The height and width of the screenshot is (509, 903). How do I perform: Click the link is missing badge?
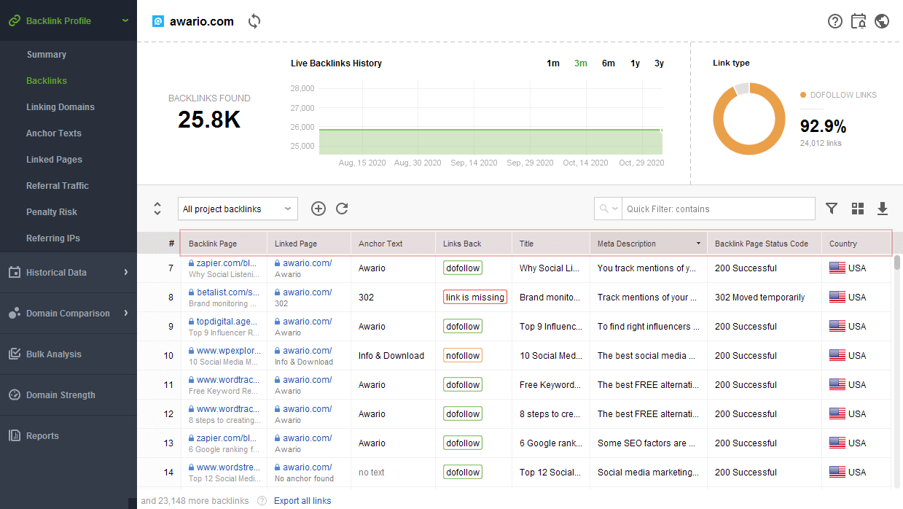pos(475,298)
